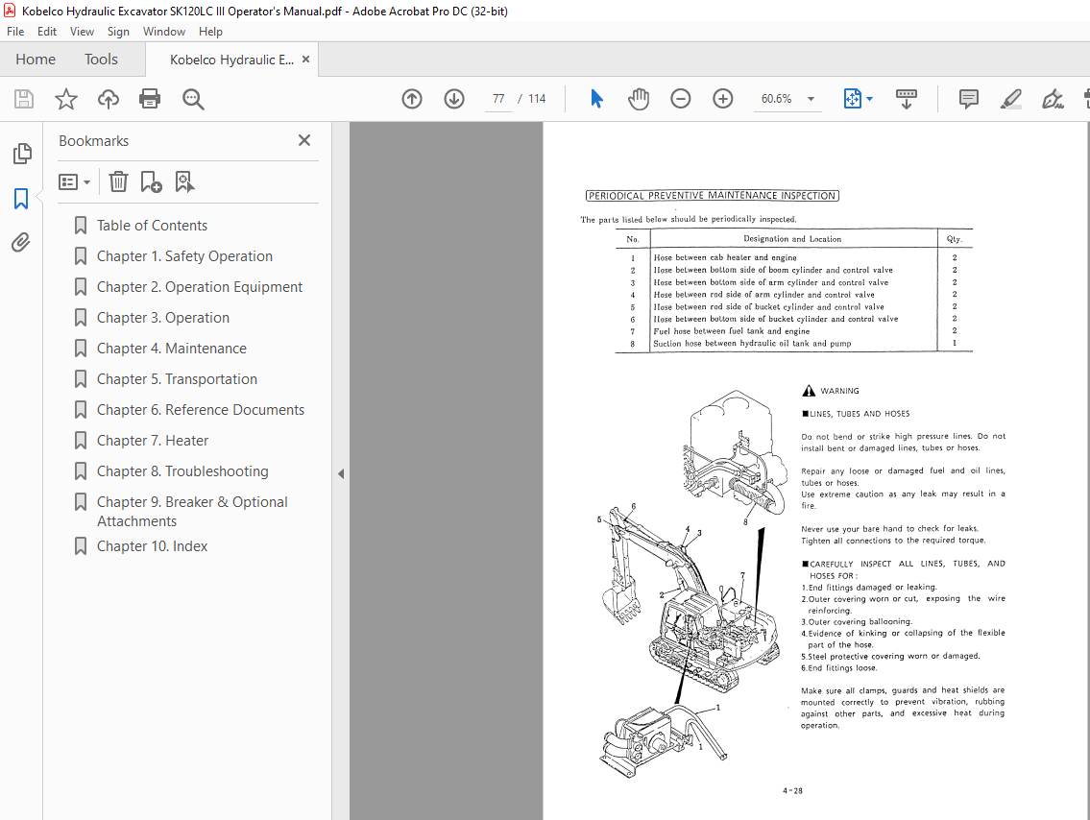Add document to starred favorites

(x=66, y=99)
